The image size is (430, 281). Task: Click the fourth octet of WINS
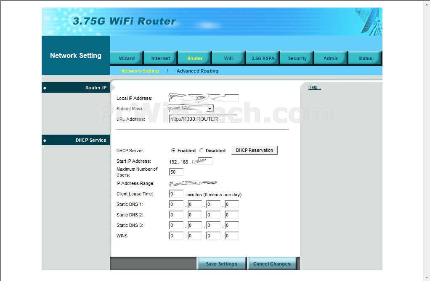232,236
